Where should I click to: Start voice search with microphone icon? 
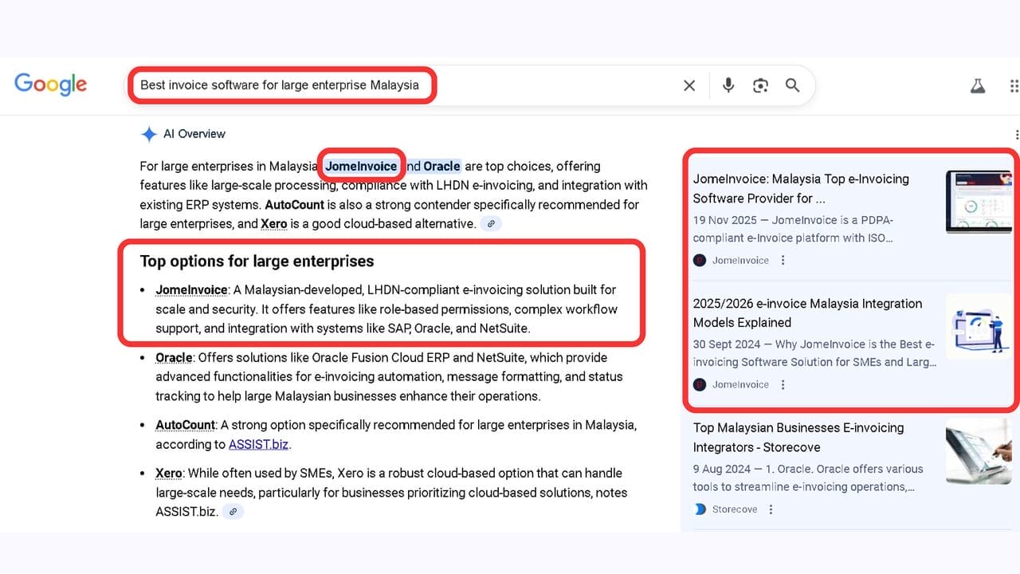pyautogui.click(x=728, y=85)
